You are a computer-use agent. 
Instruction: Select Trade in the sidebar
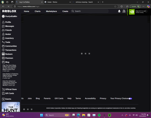[x=6, y=42]
